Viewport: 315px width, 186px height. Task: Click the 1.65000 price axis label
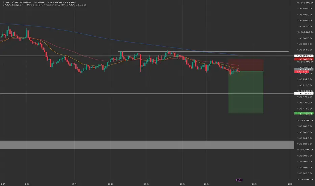click(x=305, y=3)
